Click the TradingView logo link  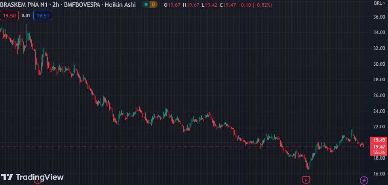click(32, 177)
